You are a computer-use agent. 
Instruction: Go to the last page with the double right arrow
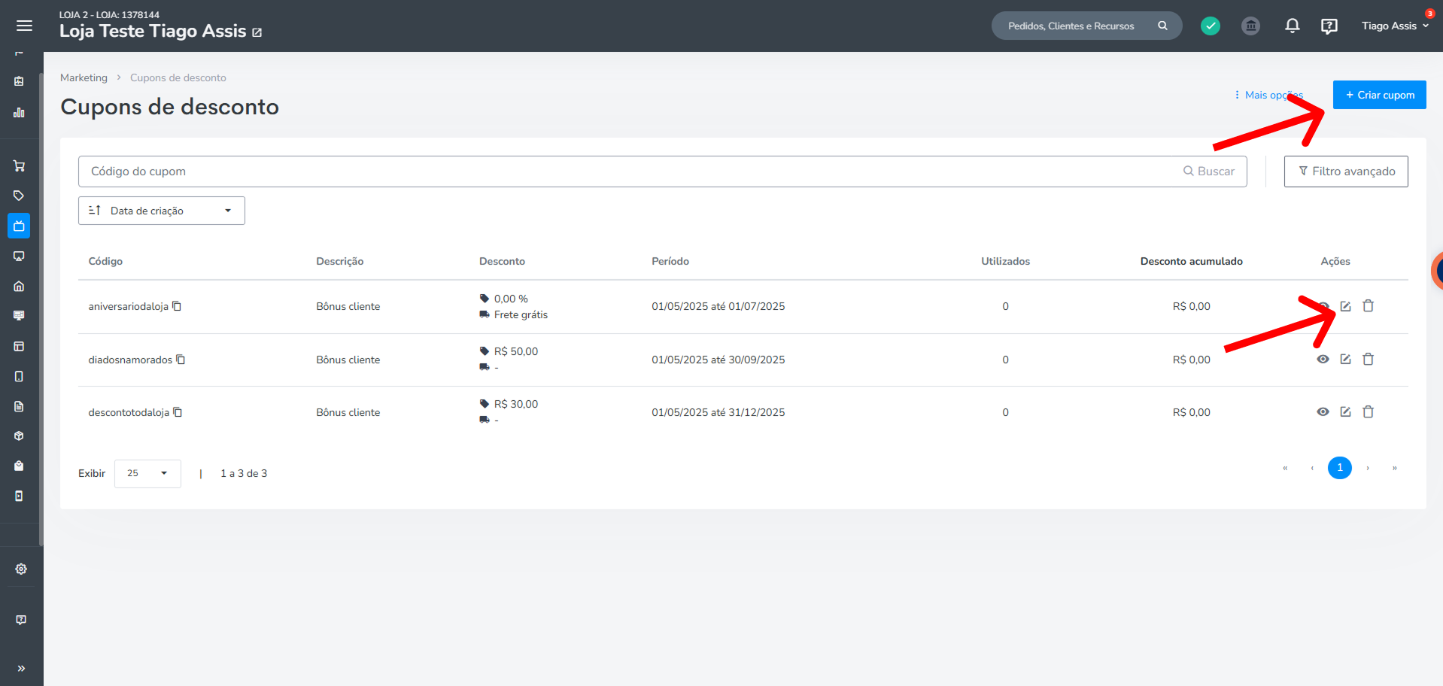pyautogui.click(x=1394, y=468)
